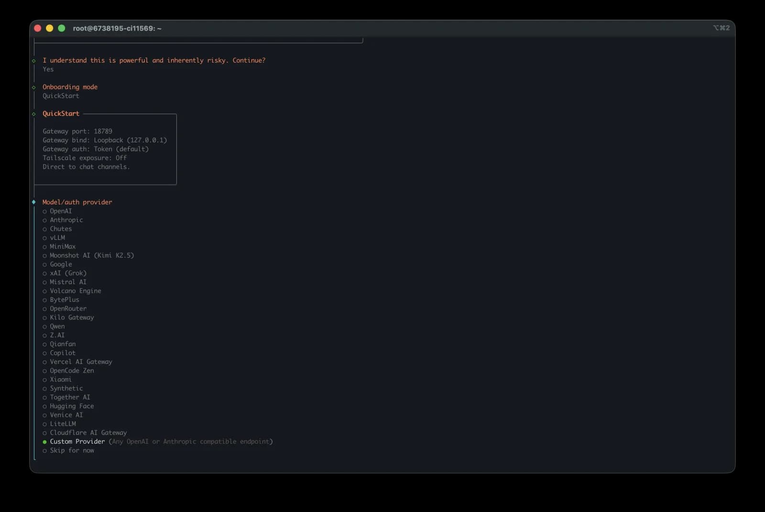Click the red close window button
The width and height of the screenshot is (765, 512).
(38, 28)
